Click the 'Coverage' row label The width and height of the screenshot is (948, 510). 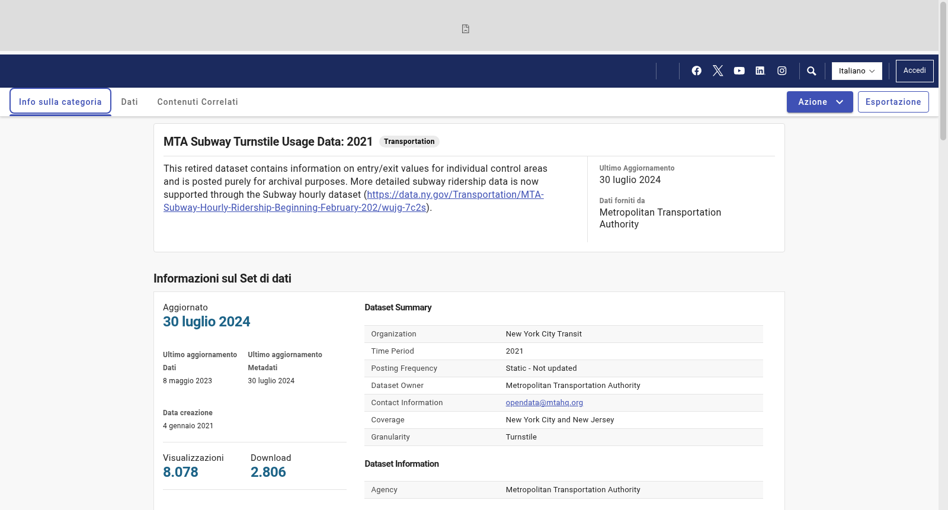tap(388, 420)
